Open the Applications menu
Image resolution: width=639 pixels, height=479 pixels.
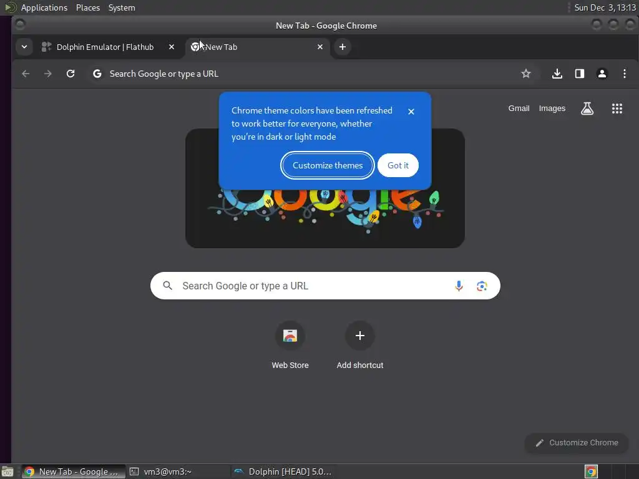44,7
